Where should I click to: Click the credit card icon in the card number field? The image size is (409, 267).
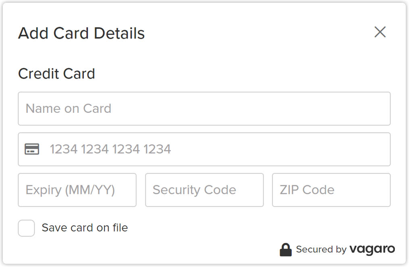(32, 149)
